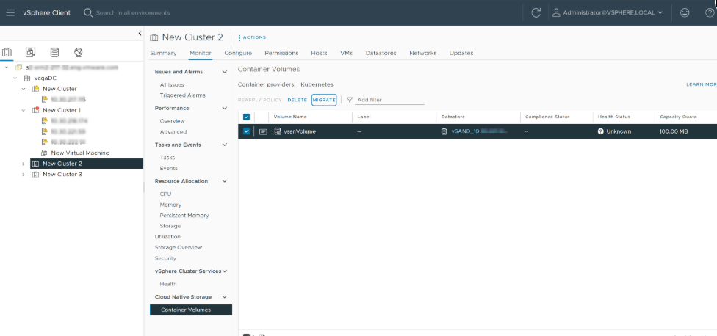The height and width of the screenshot is (336, 717).
Task: Toggle the vsanVolume row checkbox
Action: [x=246, y=131]
